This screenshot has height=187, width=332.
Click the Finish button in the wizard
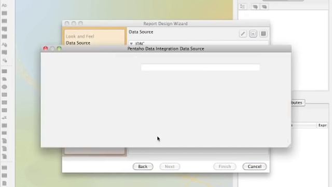click(225, 166)
